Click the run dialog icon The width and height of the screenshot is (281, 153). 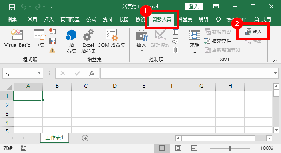pos(175,50)
